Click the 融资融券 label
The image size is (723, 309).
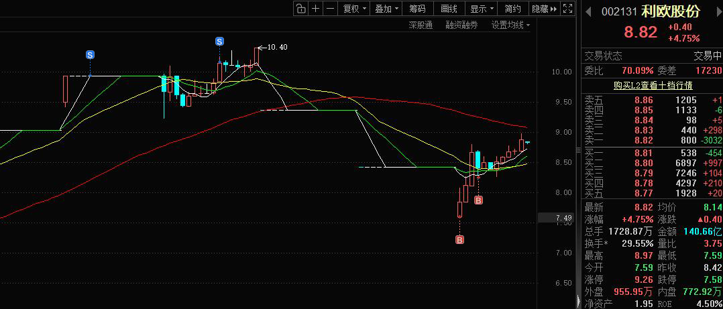(461, 25)
